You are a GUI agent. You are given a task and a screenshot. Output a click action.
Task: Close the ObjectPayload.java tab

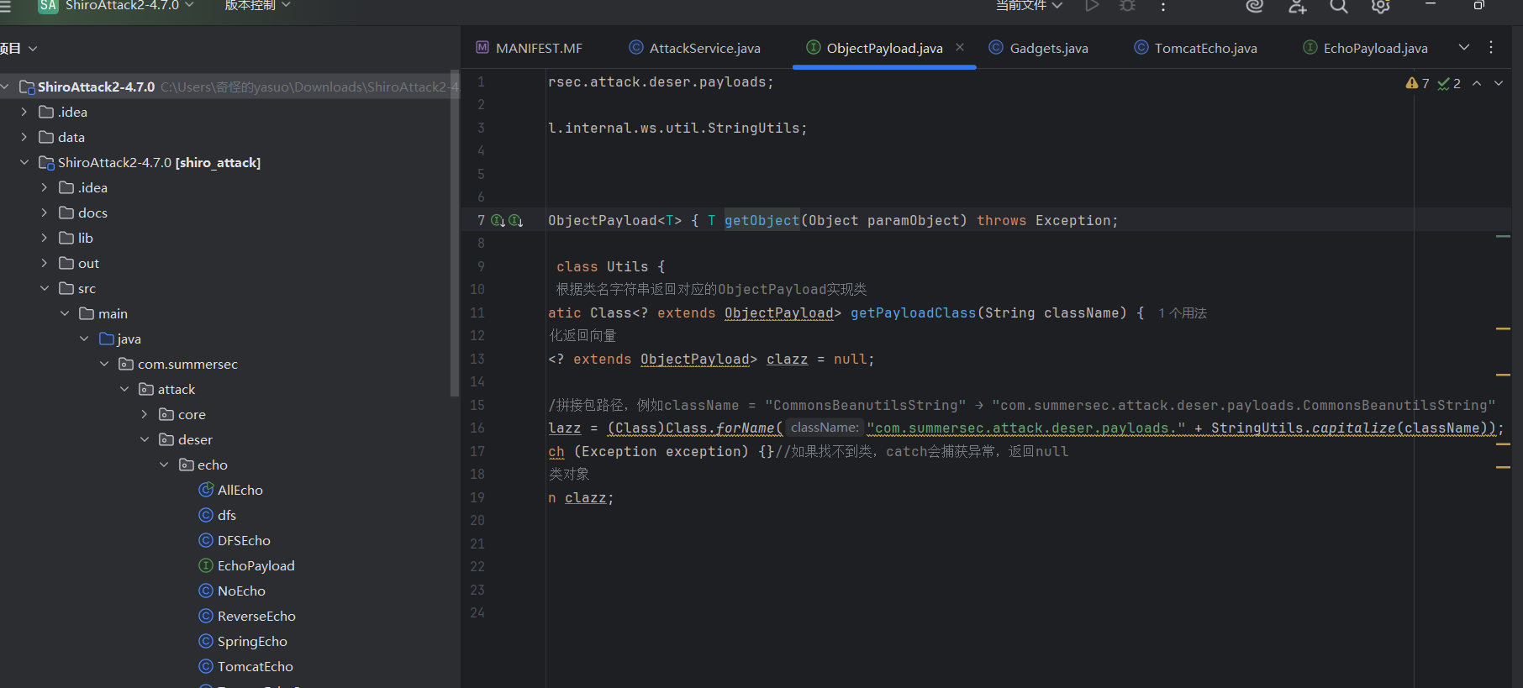(x=960, y=47)
